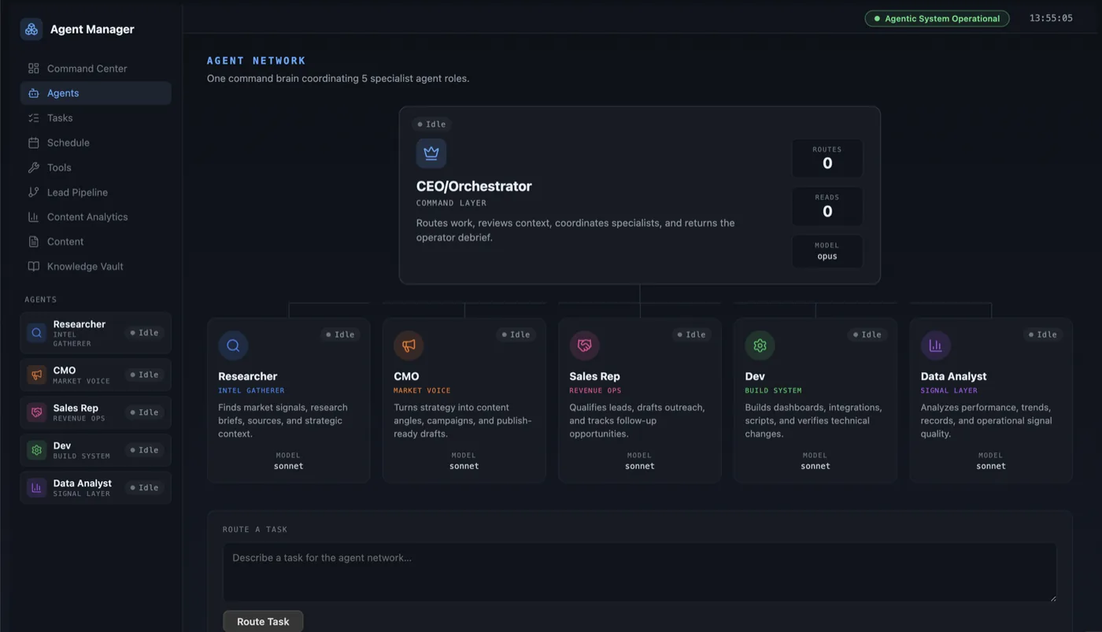Click the Idle badge on the Dev card

[867, 334]
